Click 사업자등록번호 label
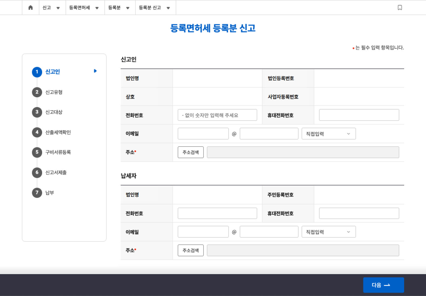 283,97
